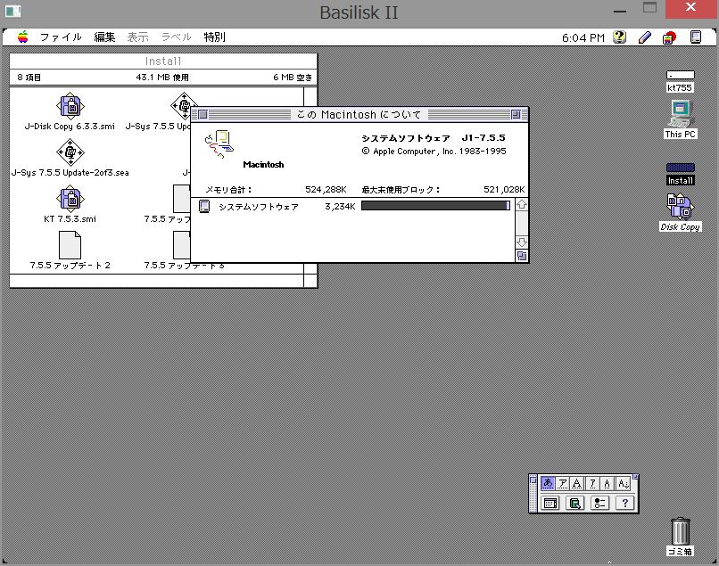This screenshot has height=566, width=719.
Task: Click the メモリ合計 label
Action: coord(228,190)
